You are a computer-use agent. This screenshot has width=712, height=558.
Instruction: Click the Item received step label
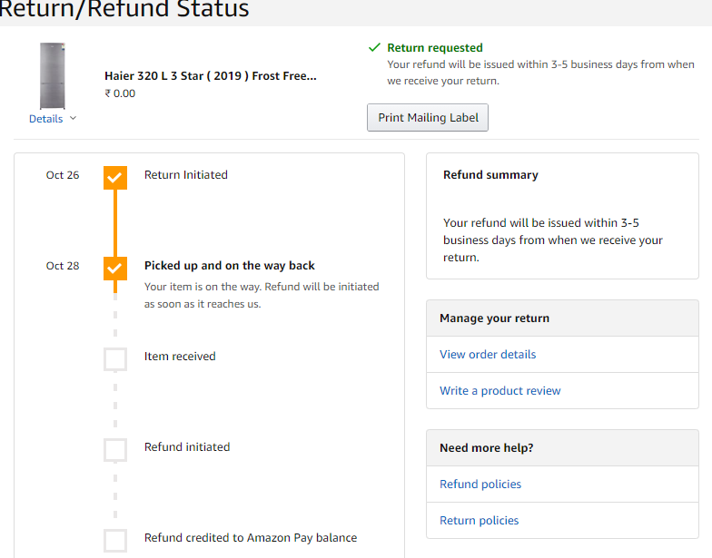pos(180,356)
